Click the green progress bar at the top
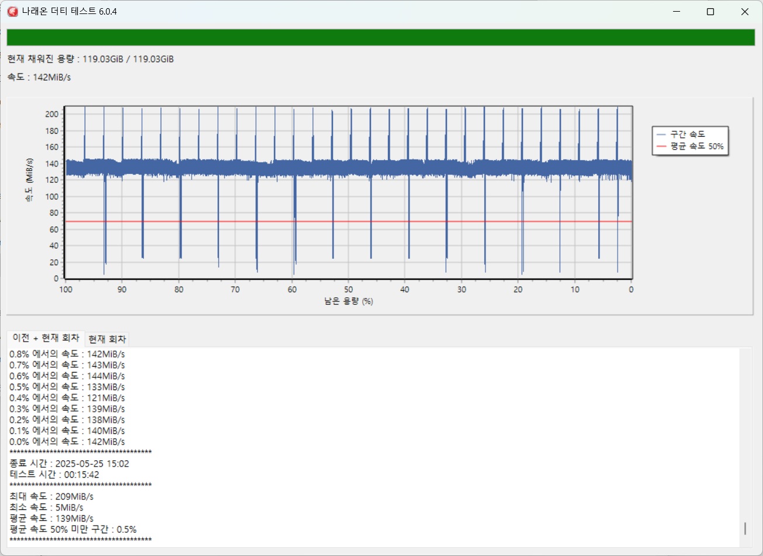763x556 pixels. click(381, 37)
